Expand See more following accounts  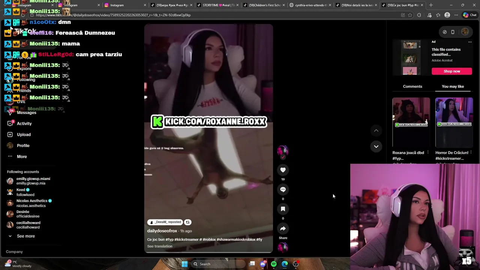pyautogui.click(x=22, y=236)
